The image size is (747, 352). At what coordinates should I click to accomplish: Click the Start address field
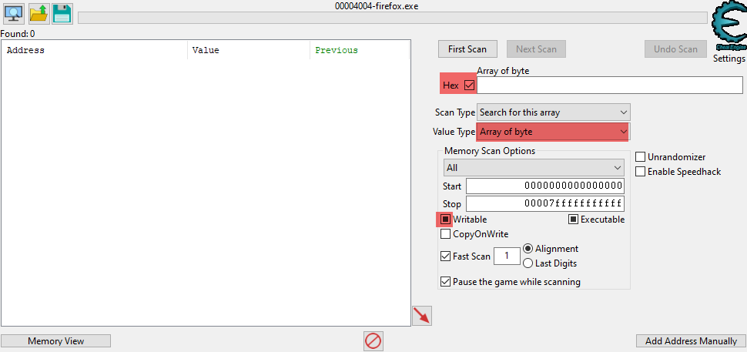click(545, 186)
